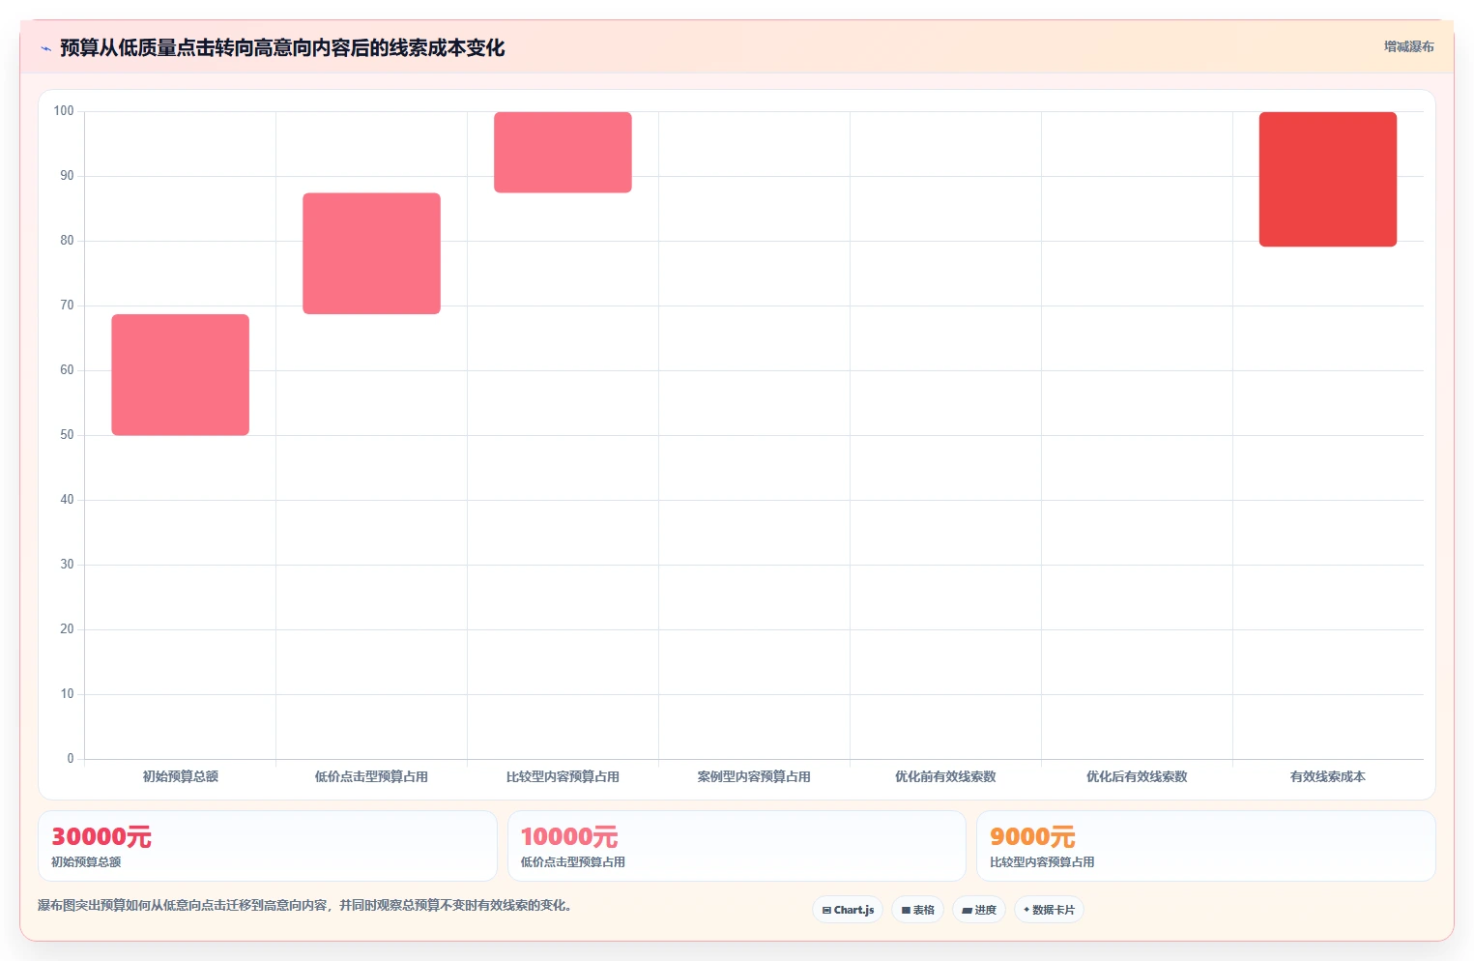Click axis label 有效线索成本
The image size is (1474, 961).
[1327, 776]
